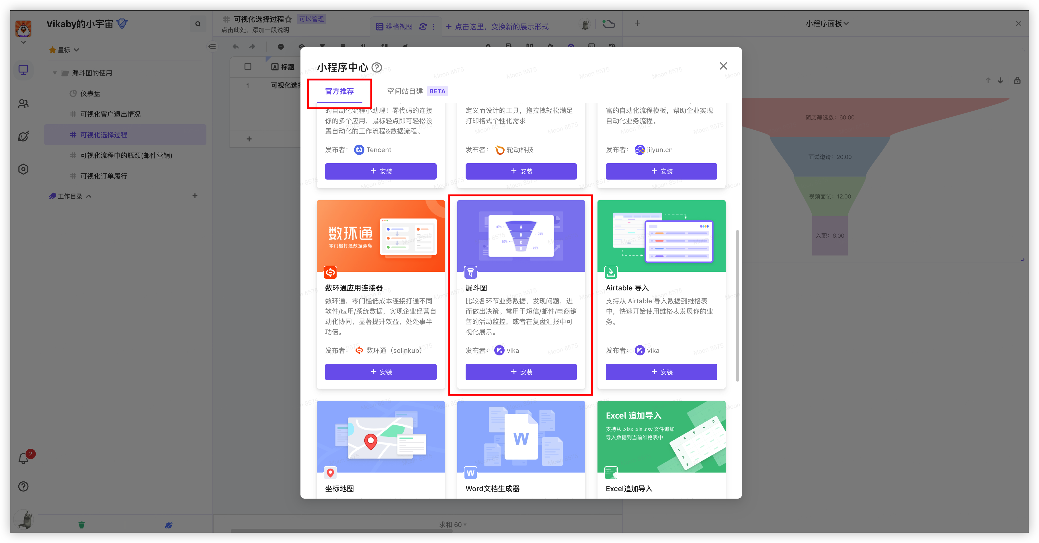The height and width of the screenshot is (543, 1039).
Task: Click the orange badge icon on the 数环通 card
Action: click(330, 272)
